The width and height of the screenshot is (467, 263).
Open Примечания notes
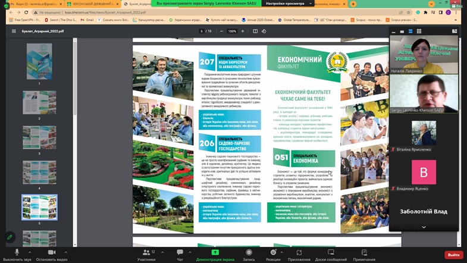click(364, 255)
